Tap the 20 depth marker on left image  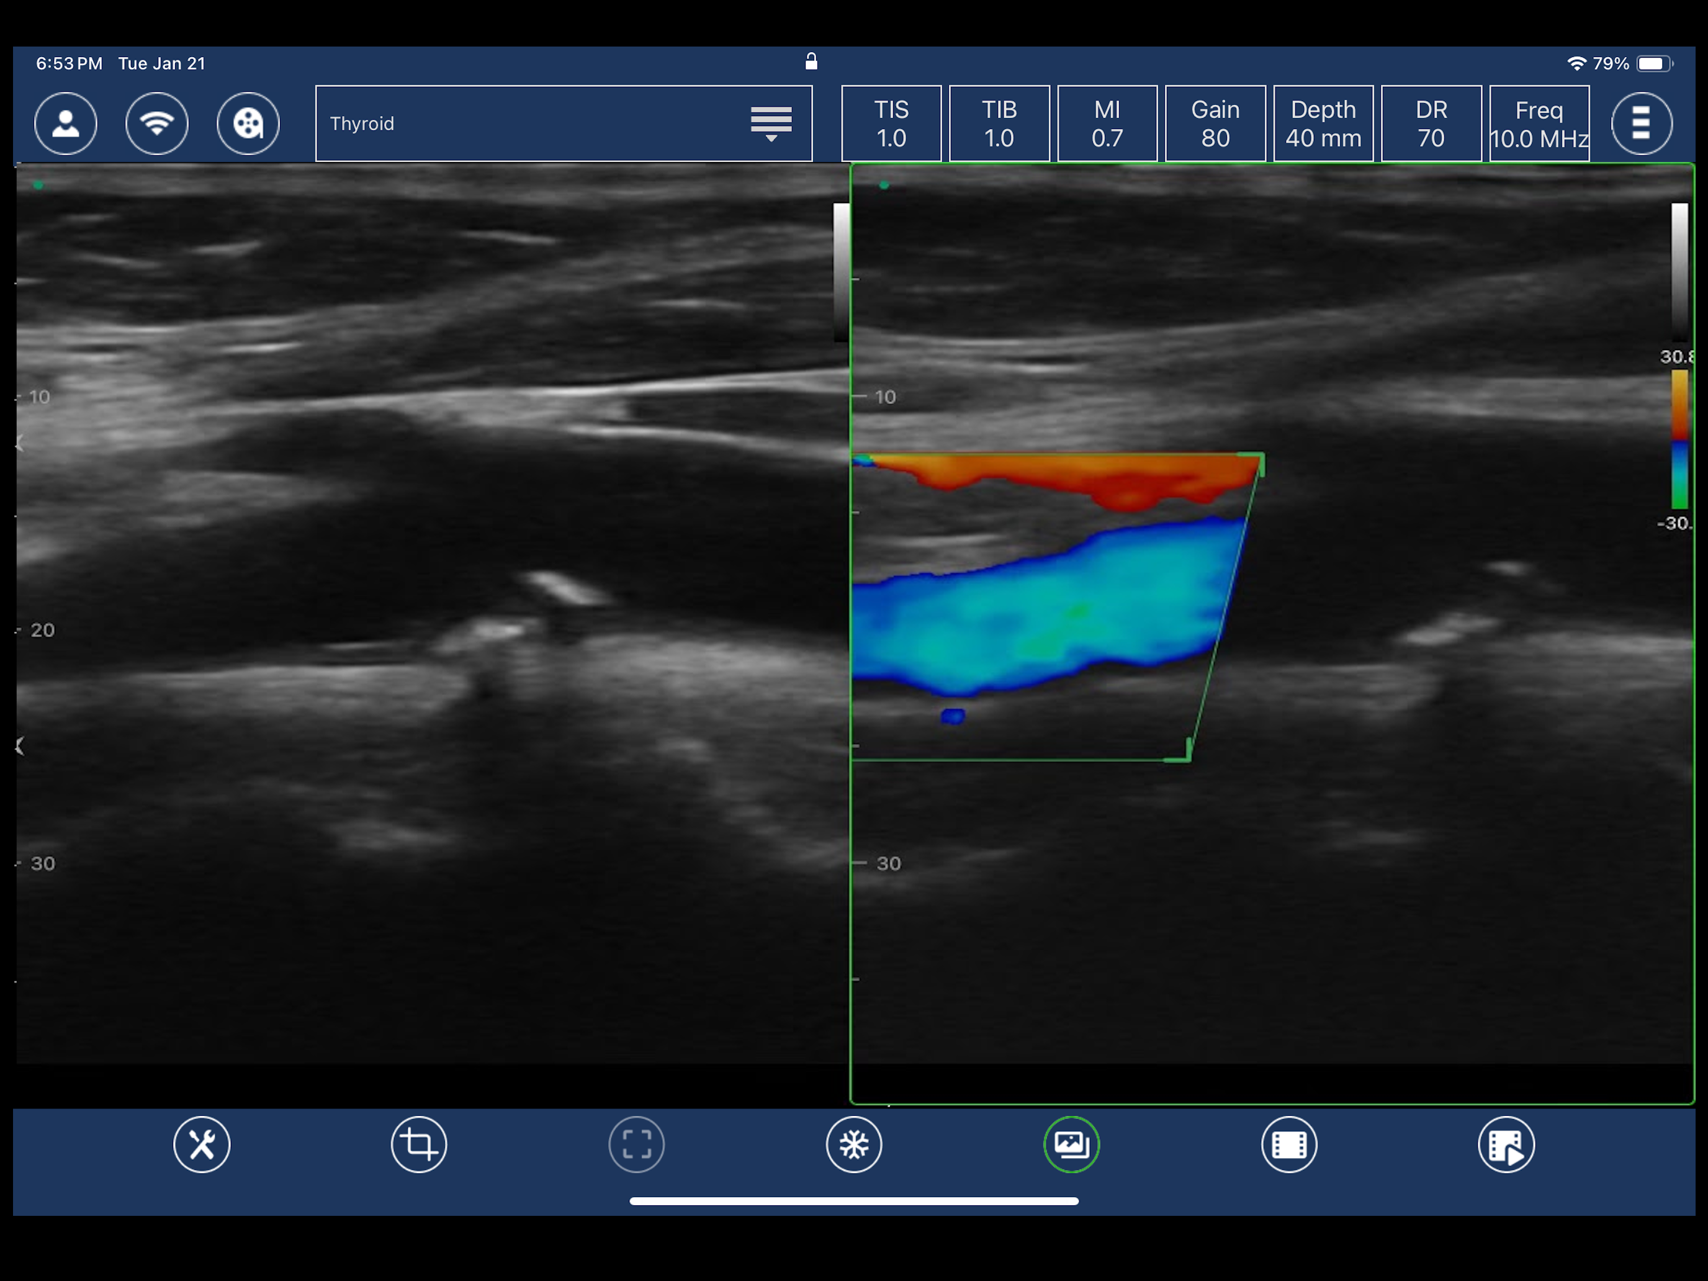[42, 630]
